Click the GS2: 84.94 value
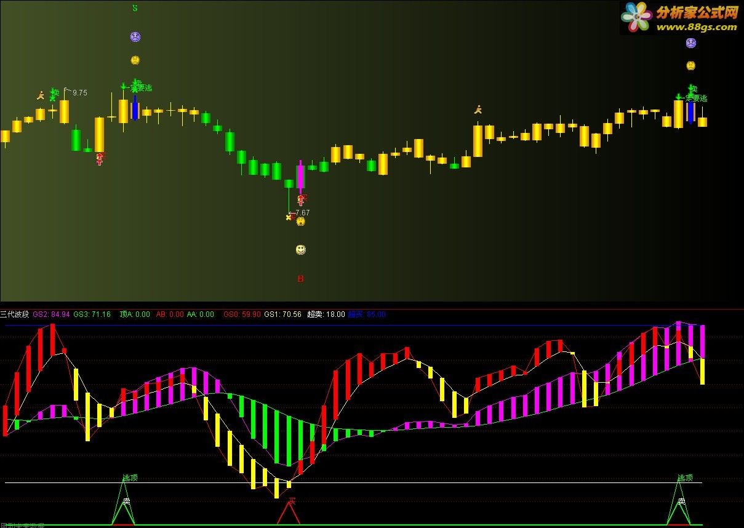This screenshot has height=528, width=744. tap(51, 314)
